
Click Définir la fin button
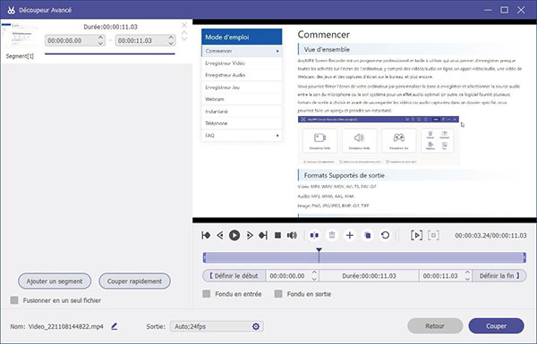(x=499, y=275)
